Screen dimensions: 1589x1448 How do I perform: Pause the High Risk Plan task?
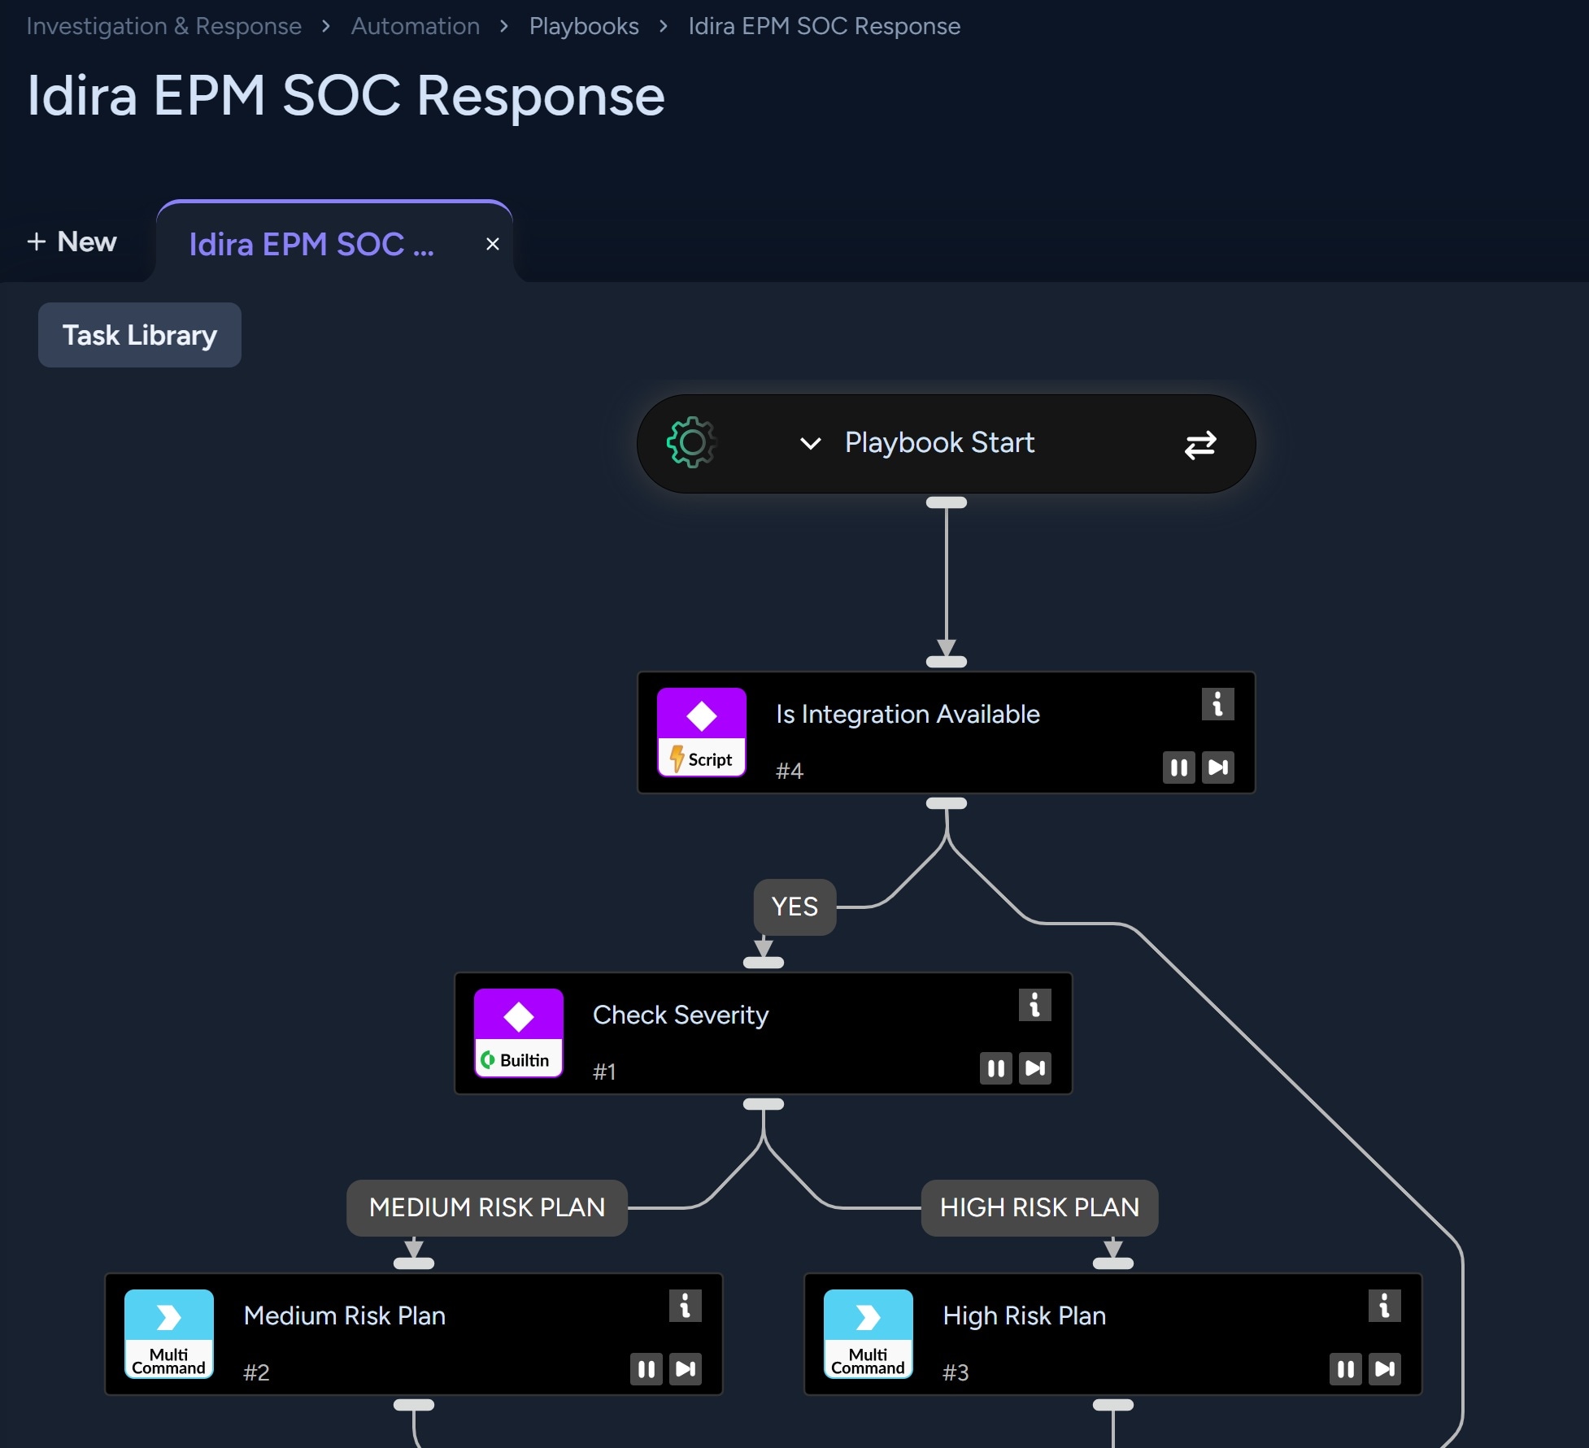1345,1369
